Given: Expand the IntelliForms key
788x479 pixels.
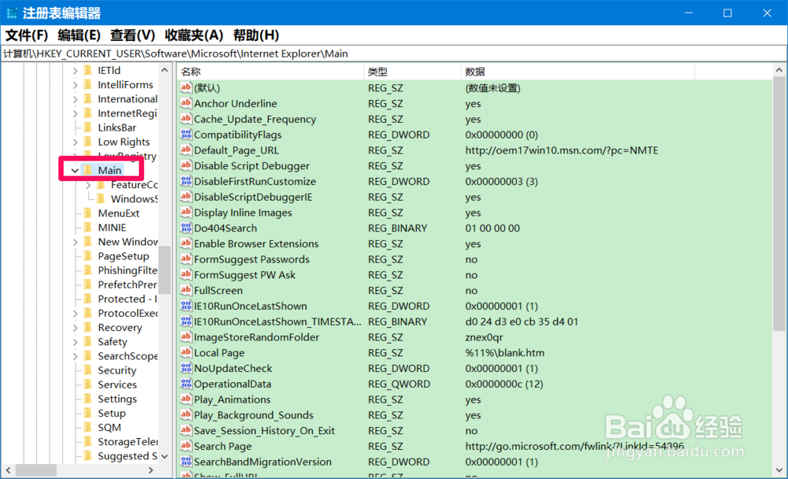Looking at the screenshot, I should [75, 85].
